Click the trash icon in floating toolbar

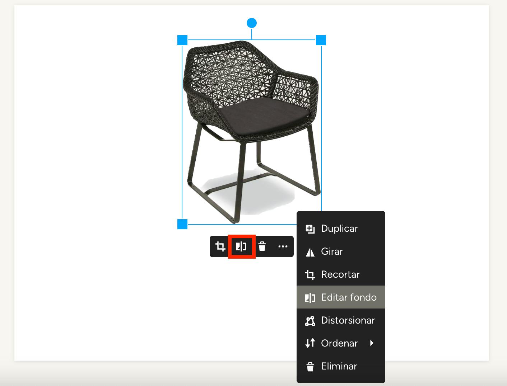pyautogui.click(x=262, y=246)
